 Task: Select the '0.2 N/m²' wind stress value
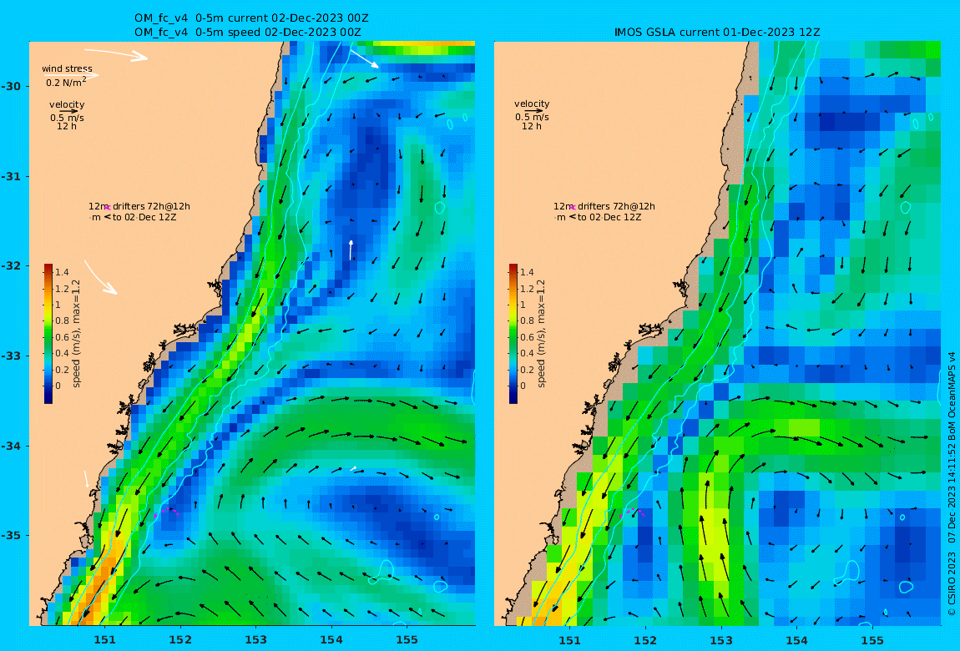pos(66,82)
